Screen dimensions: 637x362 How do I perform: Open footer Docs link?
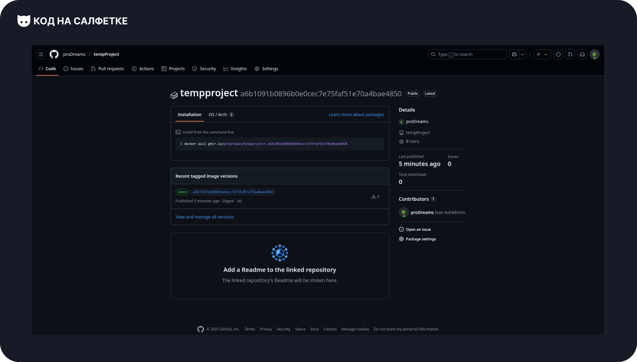[x=315, y=329]
